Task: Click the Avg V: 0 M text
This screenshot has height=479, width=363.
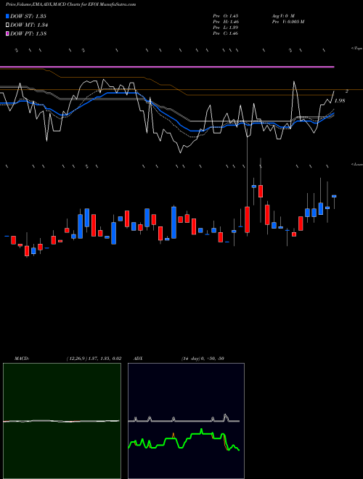Action: click(282, 15)
